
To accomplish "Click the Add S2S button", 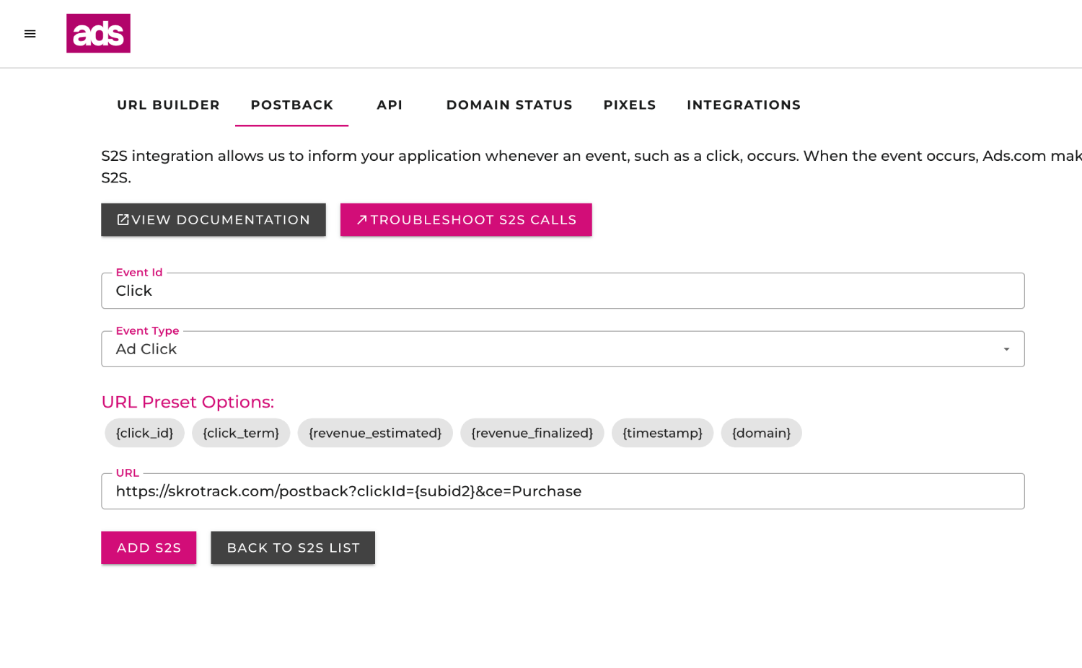I will pos(149,548).
